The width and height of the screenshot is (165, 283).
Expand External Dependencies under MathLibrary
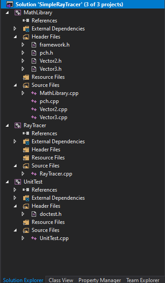click(x=15, y=29)
